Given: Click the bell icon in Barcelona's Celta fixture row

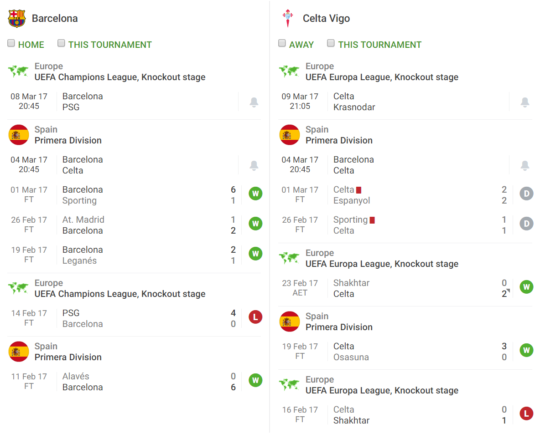Looking at the screenshot, I should pos(254,165).
